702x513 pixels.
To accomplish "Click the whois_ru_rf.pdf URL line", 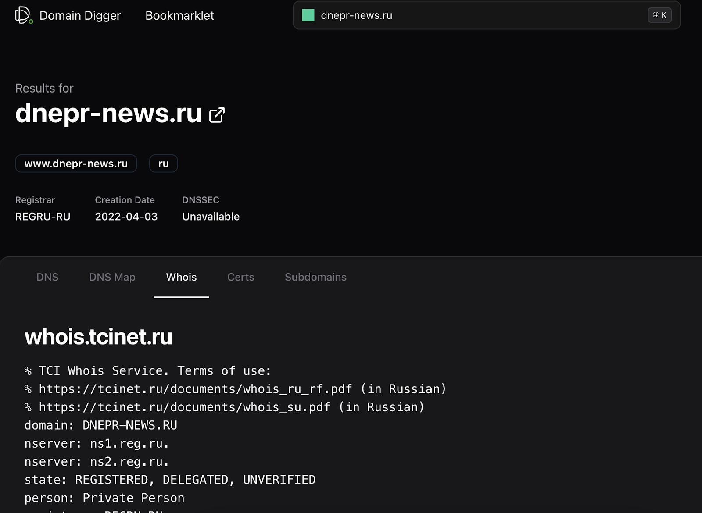I will [235, 389].
